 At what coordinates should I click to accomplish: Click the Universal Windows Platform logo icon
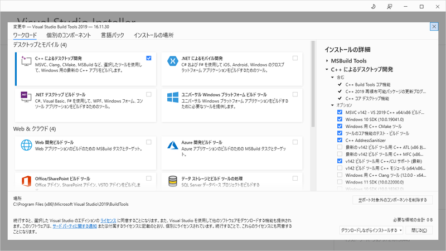point(173,97)
